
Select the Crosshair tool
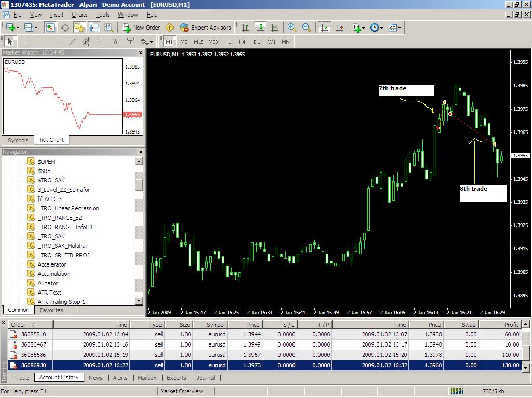(x=25, y=42)
